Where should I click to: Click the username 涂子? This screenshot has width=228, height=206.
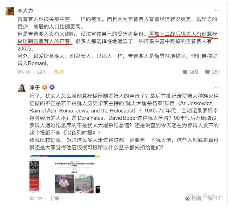point(34,88)
